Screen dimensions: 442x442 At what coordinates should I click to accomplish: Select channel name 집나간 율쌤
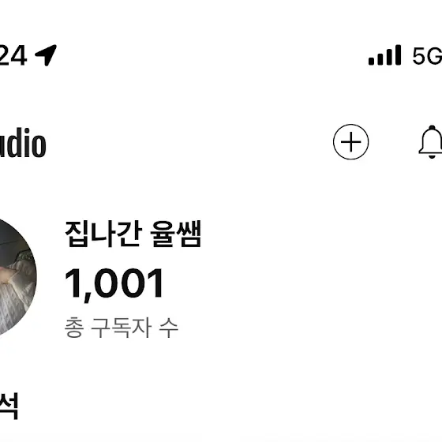pos(133,234)
